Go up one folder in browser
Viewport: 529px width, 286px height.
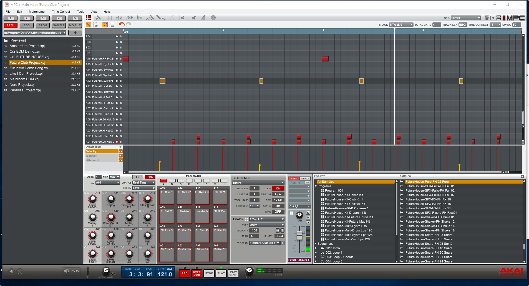click(75, 33)
